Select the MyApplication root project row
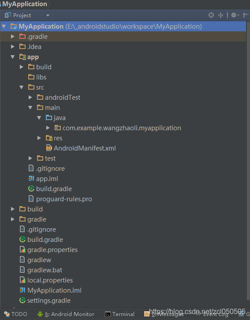Image resolution: width=250 pixels, height=320 pixels. pyautogui.click(x=123, y=26)
